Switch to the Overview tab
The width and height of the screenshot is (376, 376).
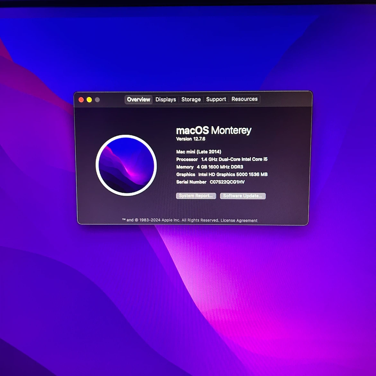pos(139,100)
